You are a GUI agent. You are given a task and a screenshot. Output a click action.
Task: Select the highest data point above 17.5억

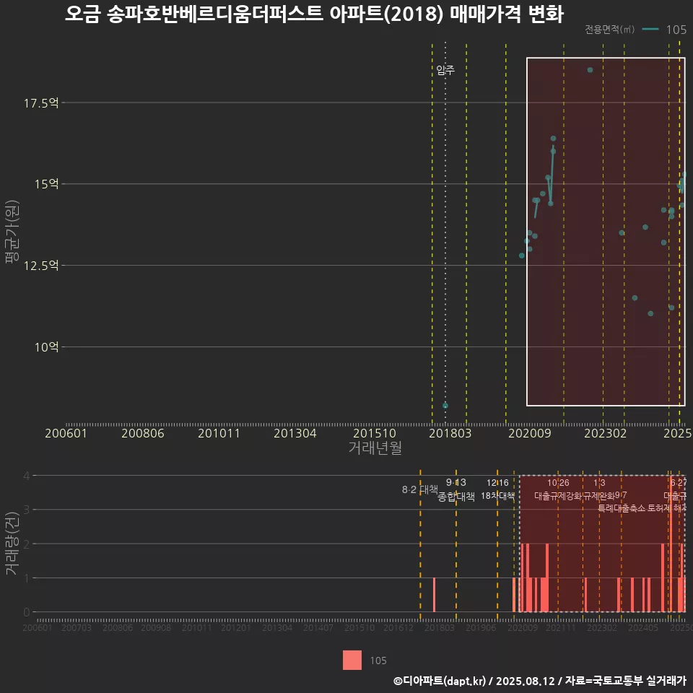coord(590,70)
